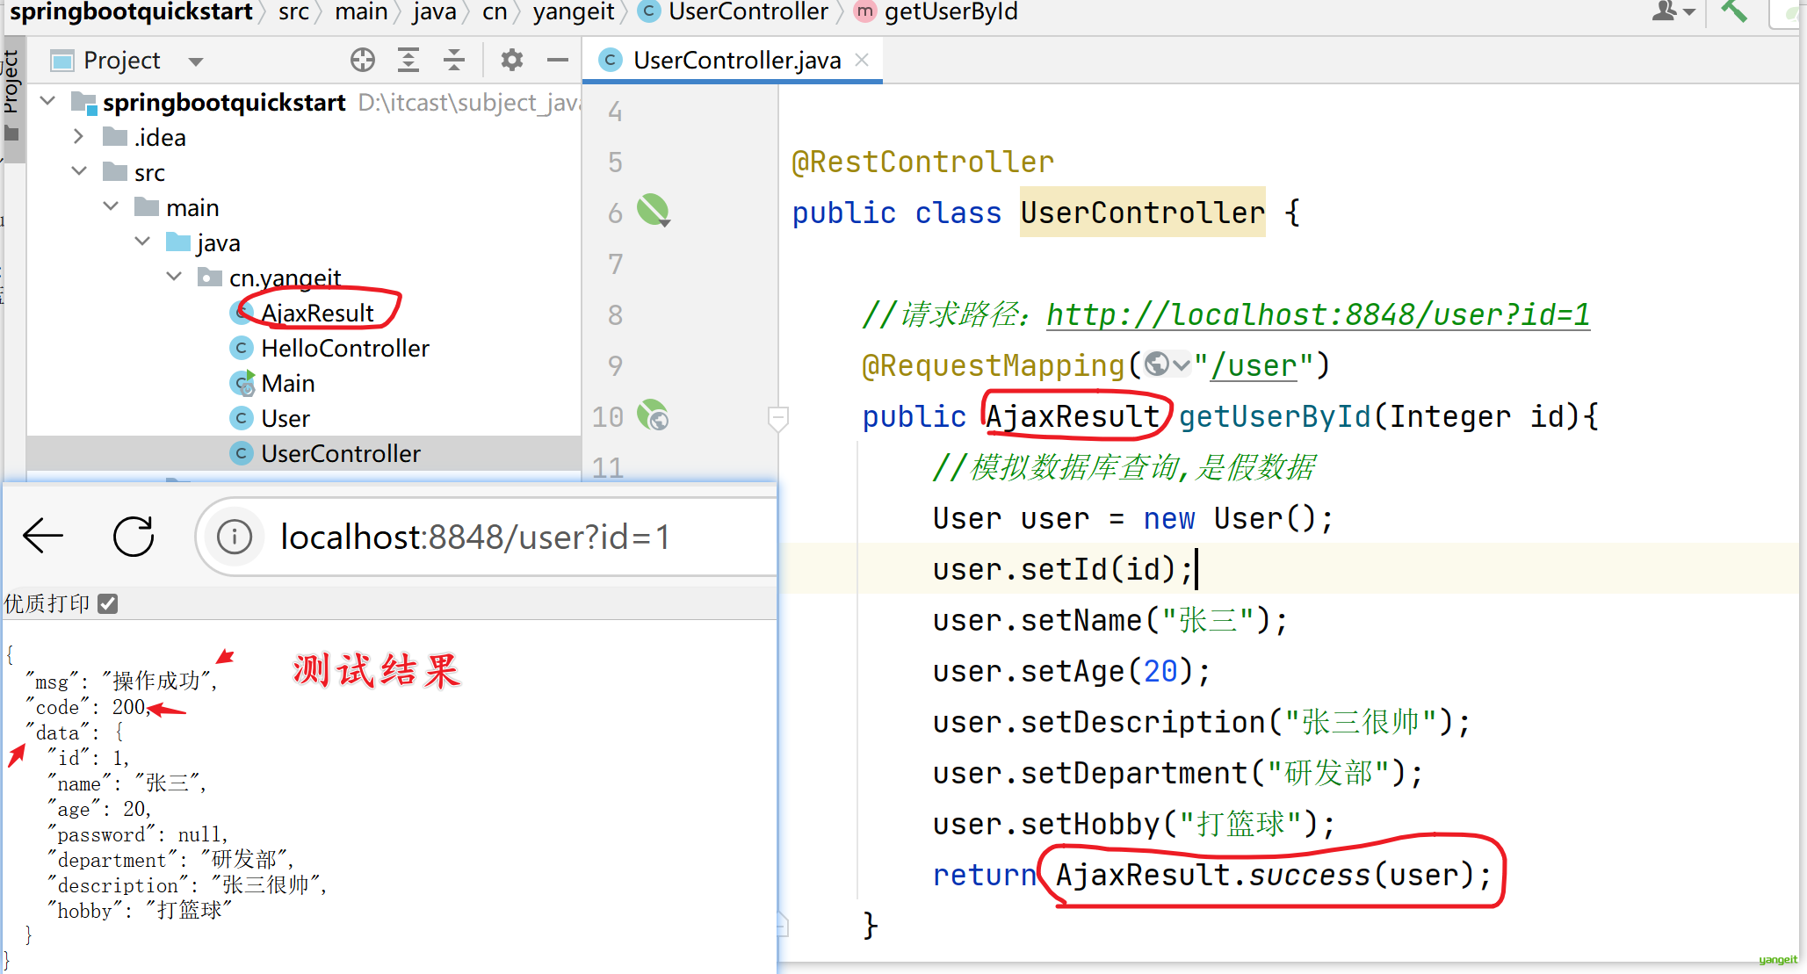Select User in the project tree
1807x974 pixels.
pyautogui.click(x=285, y=419)
